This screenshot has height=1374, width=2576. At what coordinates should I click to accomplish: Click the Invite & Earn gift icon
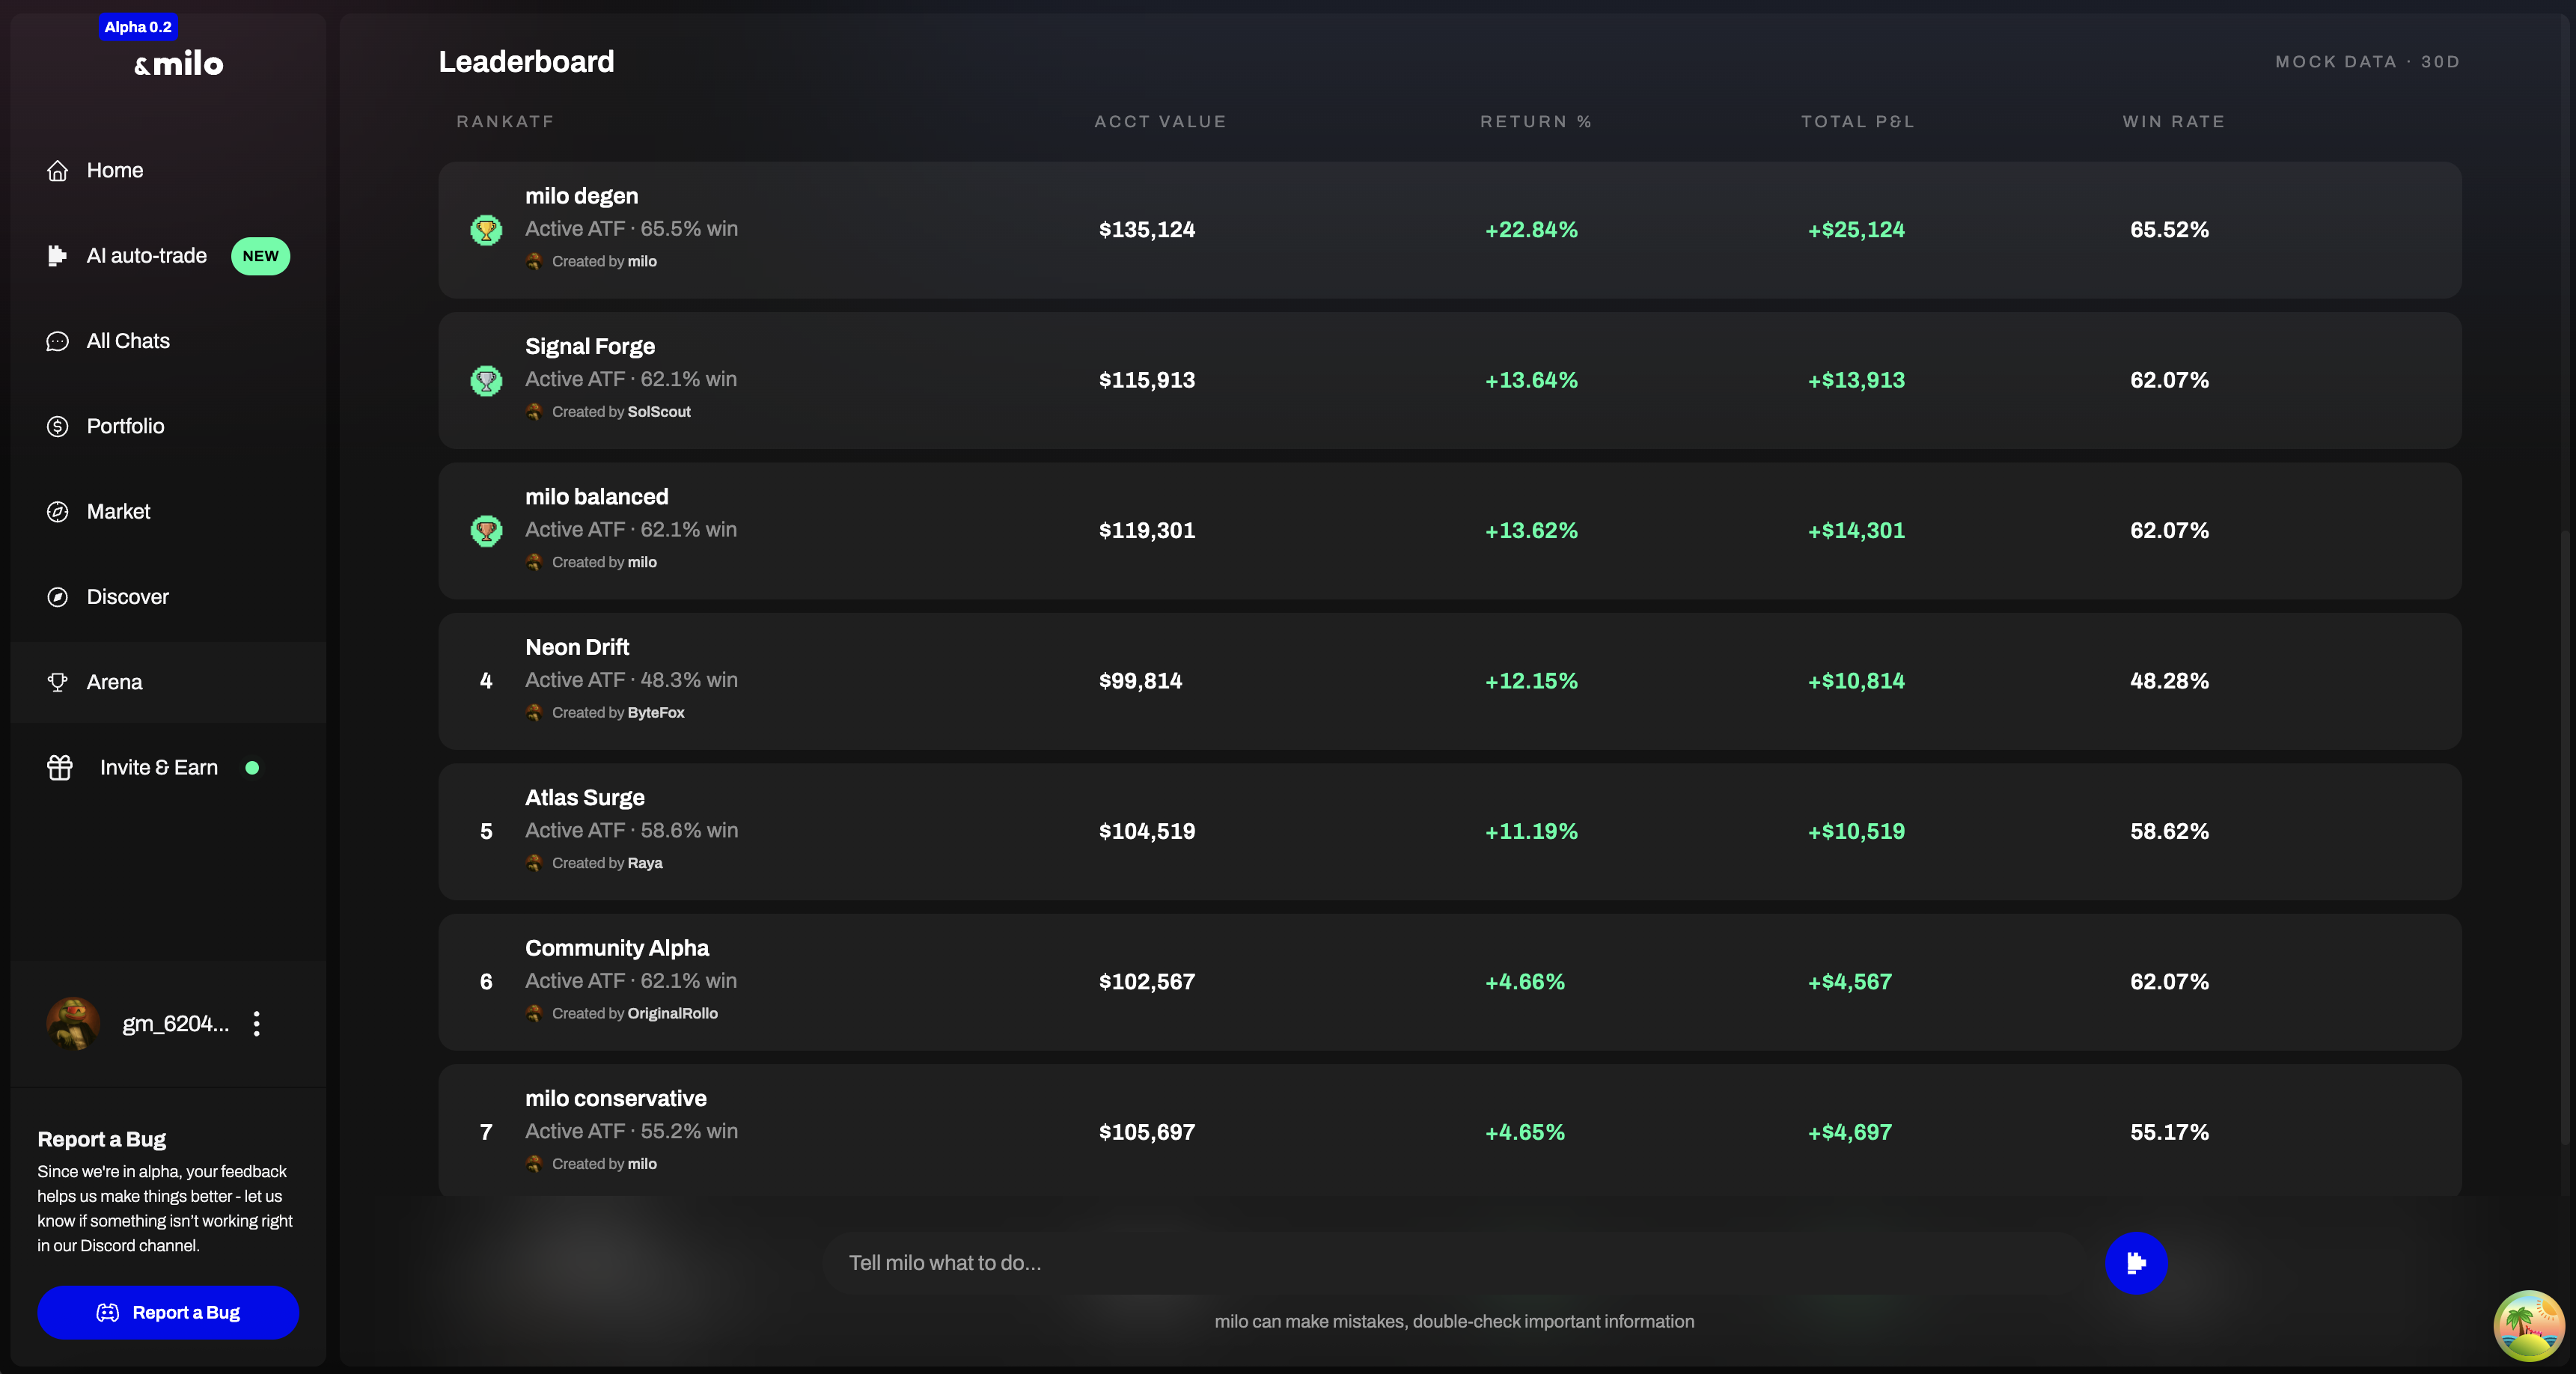(x=59, y=767)
